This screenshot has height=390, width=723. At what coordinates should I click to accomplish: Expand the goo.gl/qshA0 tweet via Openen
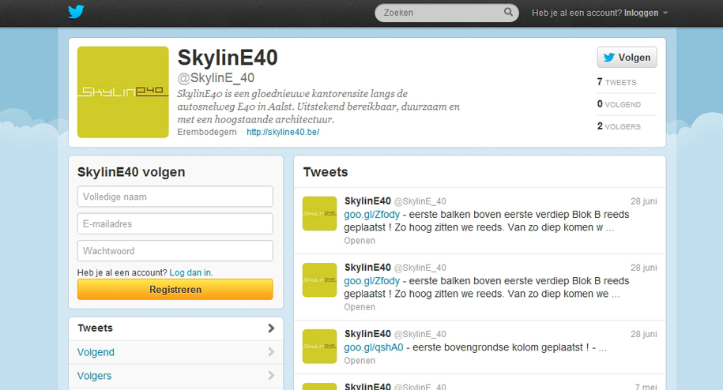click(360, 361)
